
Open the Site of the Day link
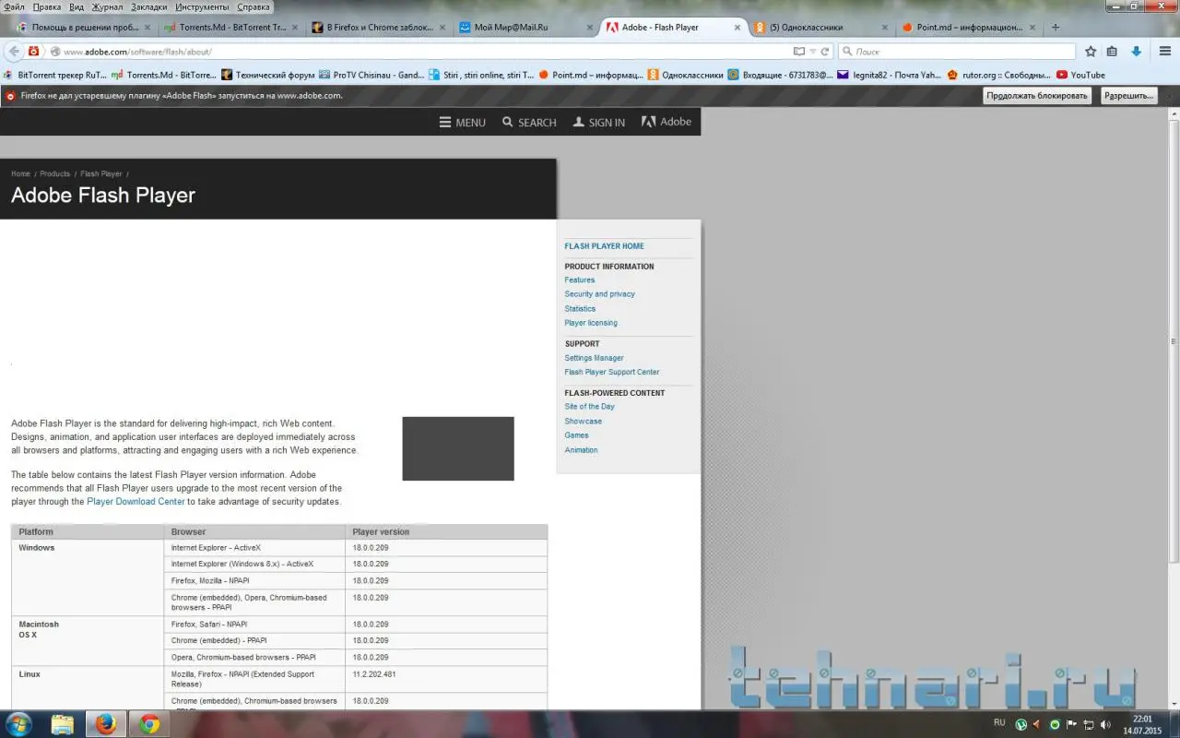coord(590,407)
